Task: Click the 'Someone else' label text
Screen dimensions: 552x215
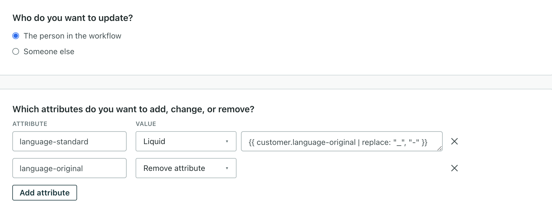Action: point(49,52)
